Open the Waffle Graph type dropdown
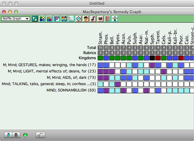 tap(15, 19)
